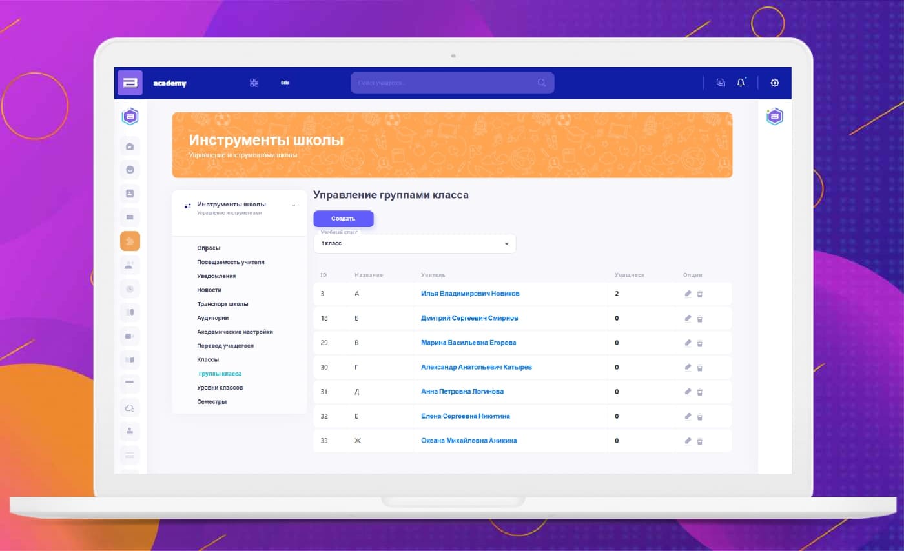
Task: Select Семестры menu item
Action: point(212,402)
